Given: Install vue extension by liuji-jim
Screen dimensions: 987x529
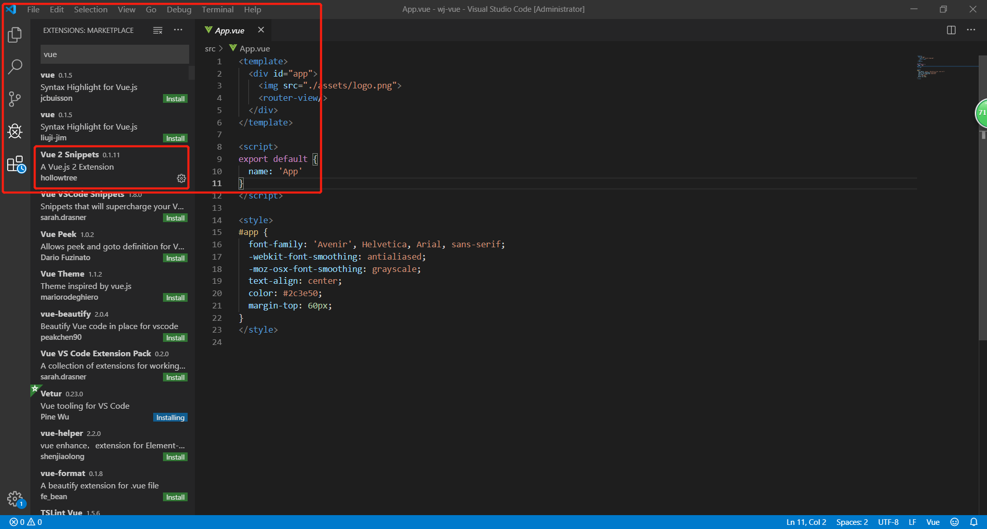Looking at the screenshot, I should point(175,138).
